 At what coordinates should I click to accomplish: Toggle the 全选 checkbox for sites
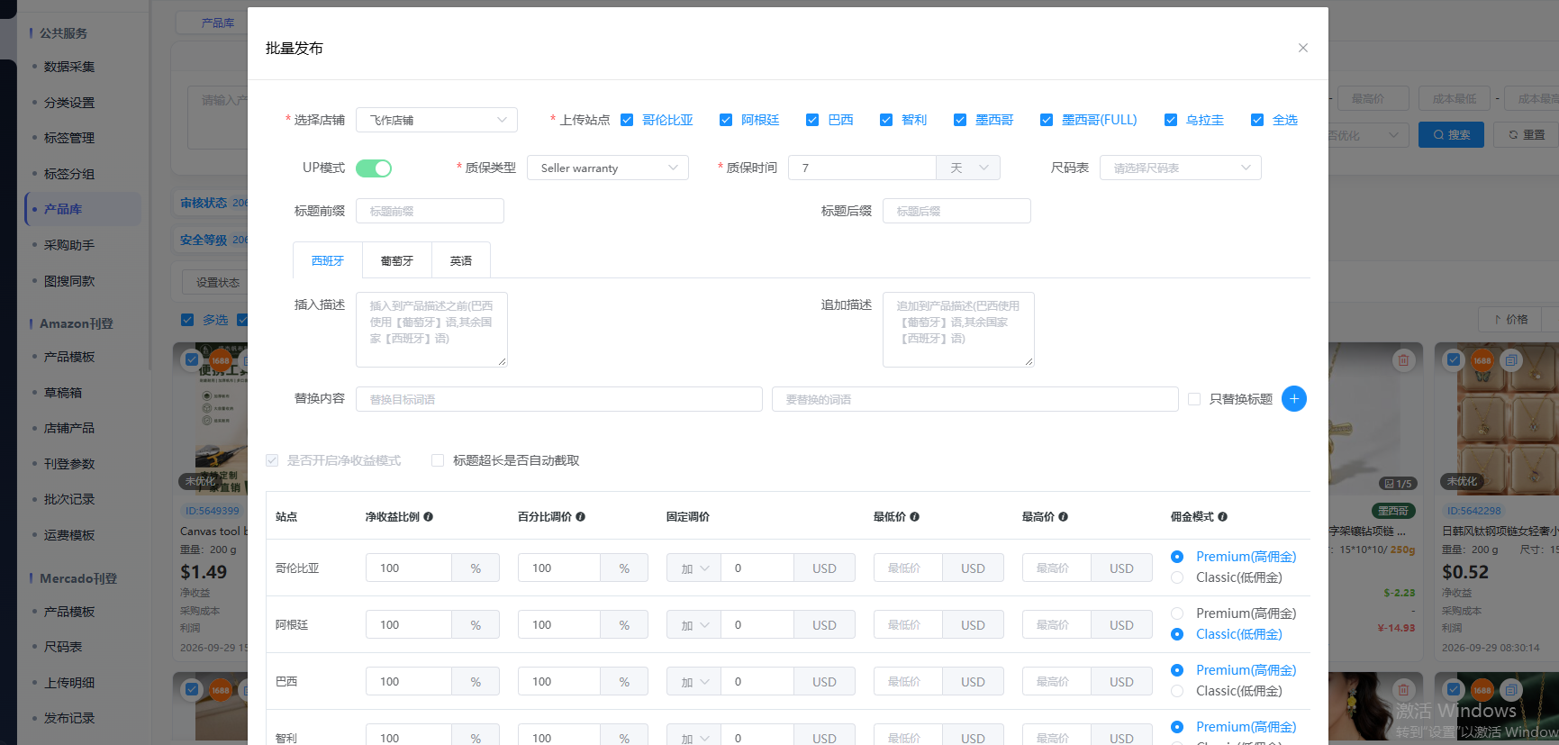pyautogui.click(x=1257, y=120)
